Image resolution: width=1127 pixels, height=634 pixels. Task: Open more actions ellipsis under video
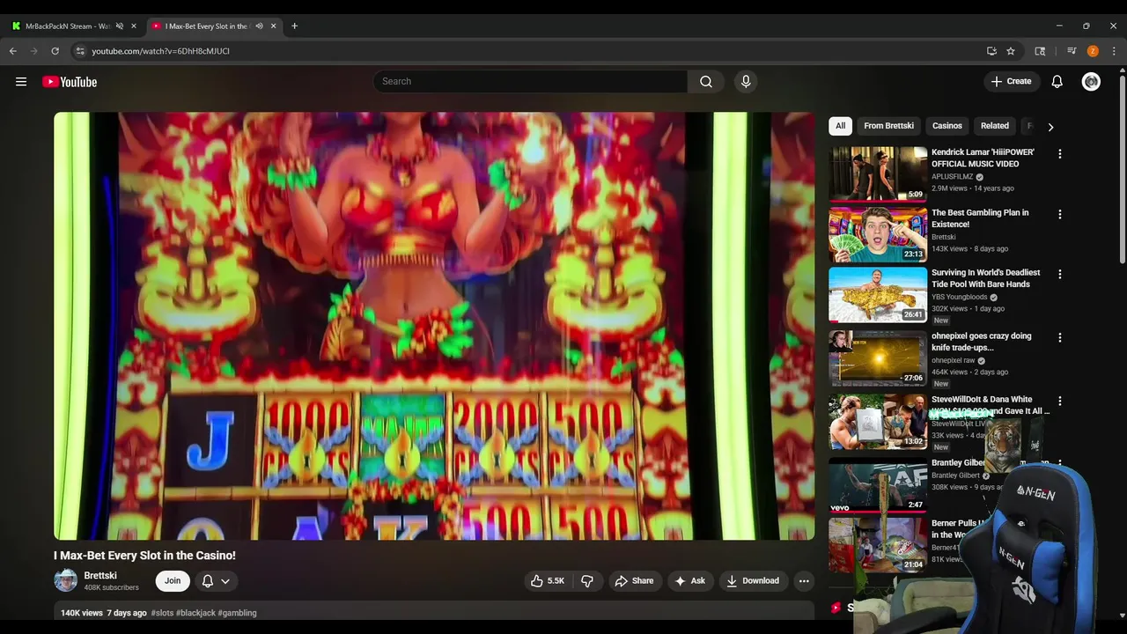point(804,581)
